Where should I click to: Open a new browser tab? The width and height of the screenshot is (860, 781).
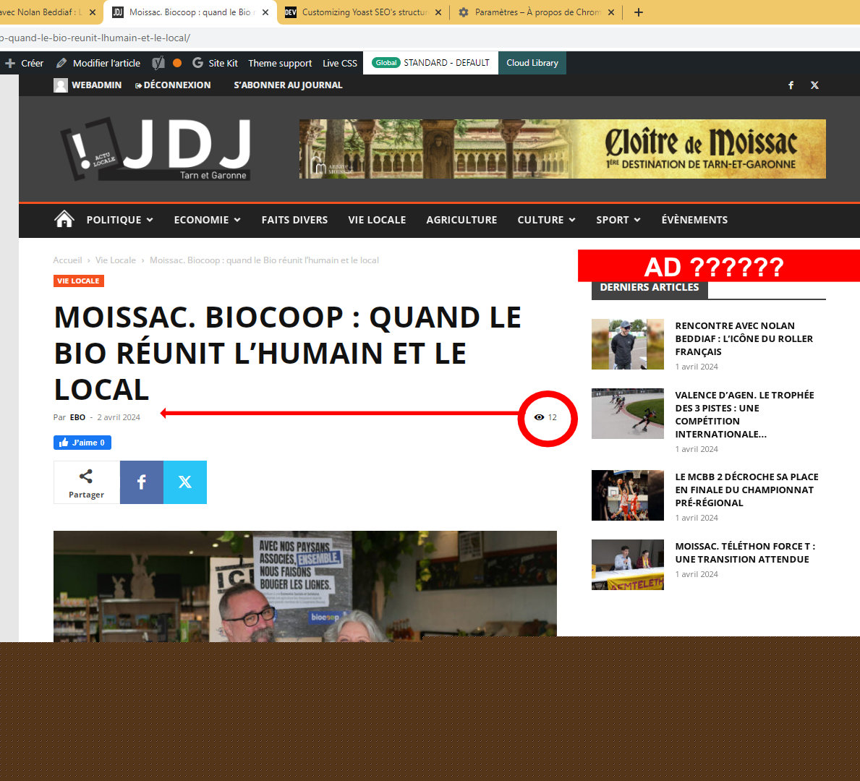(639, 12)
